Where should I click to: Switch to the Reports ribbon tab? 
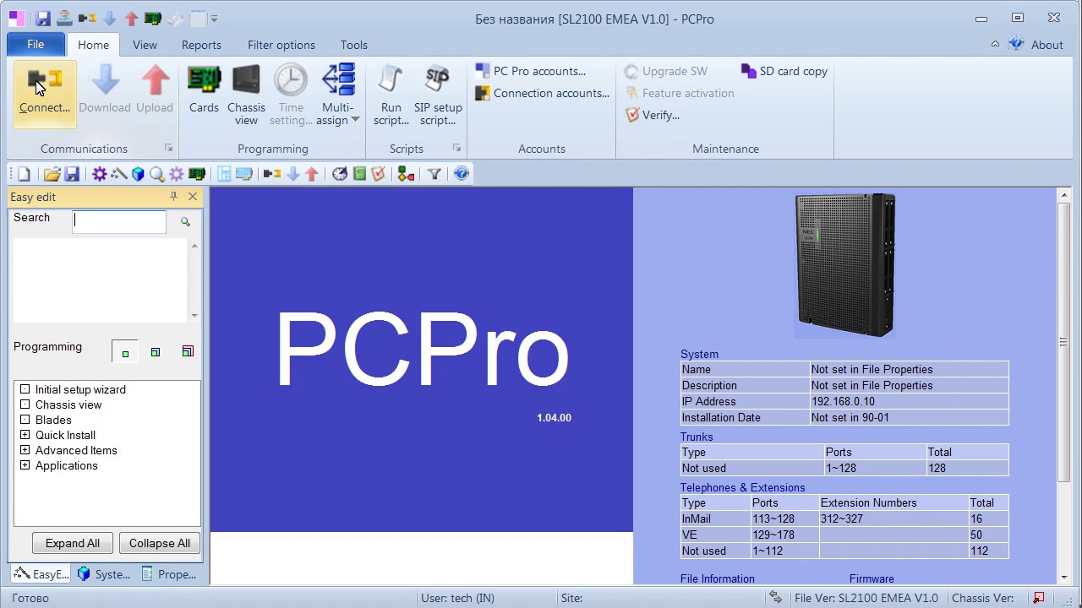click(201, 45)
